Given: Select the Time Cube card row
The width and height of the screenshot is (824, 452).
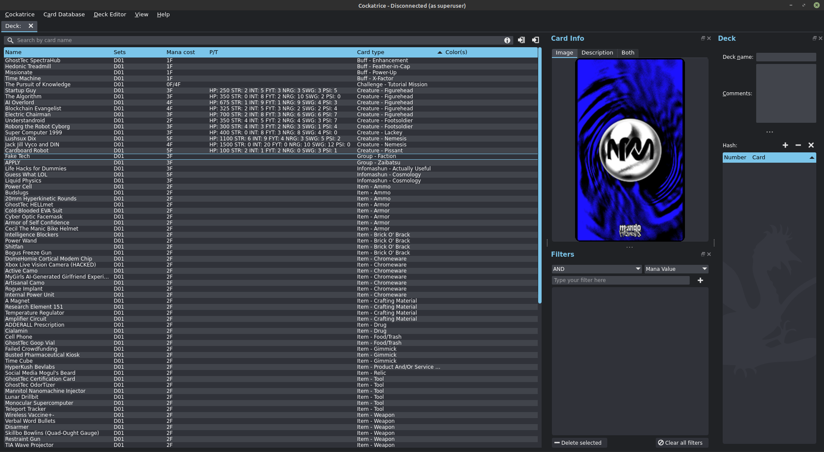Looking at the screenshot, I should (270, 361).
